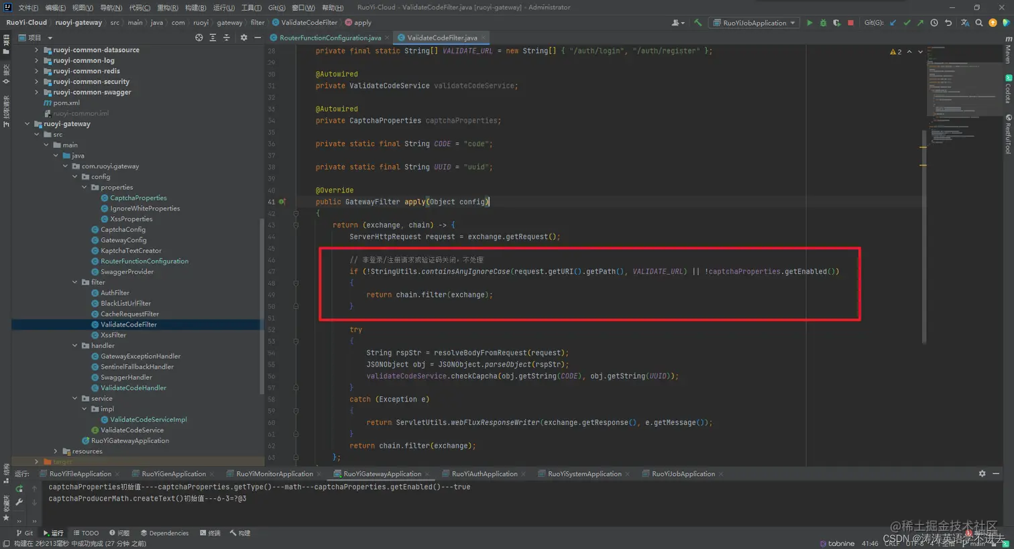Image resolution: width=1014 pixels, height=549 pixels.
Task: Run the selected RuoYiJobApplication configuration
Action: (x=809, y=23)
